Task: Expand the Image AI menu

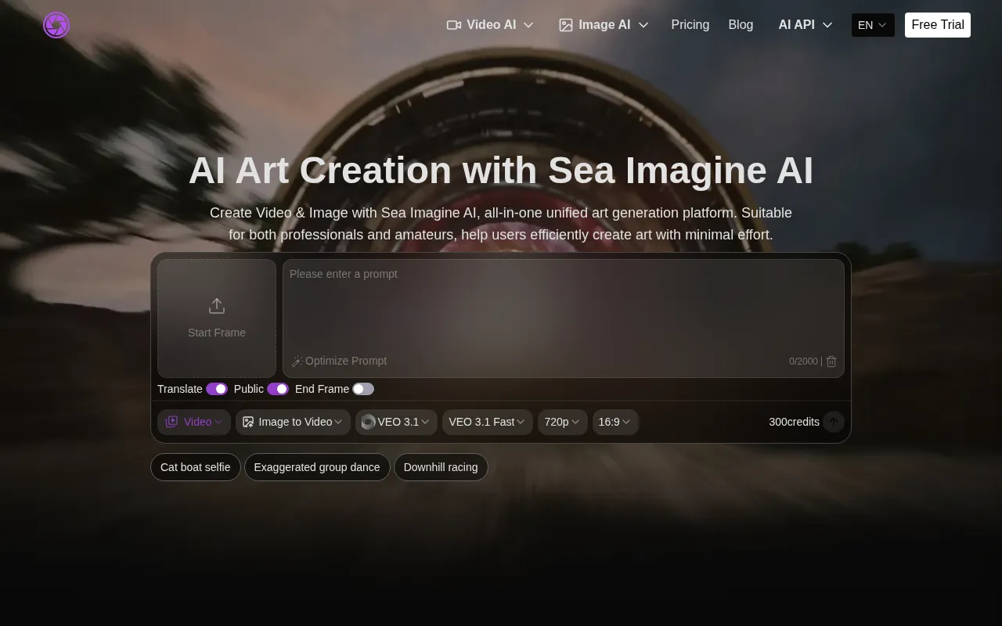Action: click(604, 25)
